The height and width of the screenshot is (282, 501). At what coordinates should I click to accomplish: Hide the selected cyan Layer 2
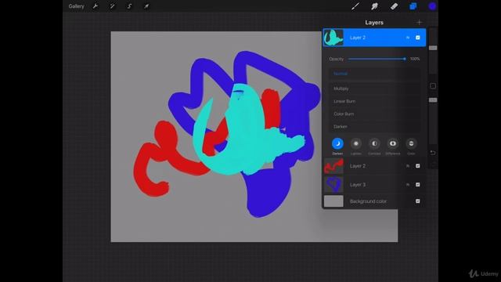point(417,38)
